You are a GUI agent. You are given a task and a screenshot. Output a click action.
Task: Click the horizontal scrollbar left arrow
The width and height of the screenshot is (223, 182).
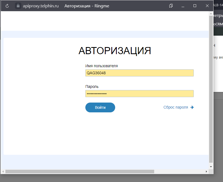point(3,171)
